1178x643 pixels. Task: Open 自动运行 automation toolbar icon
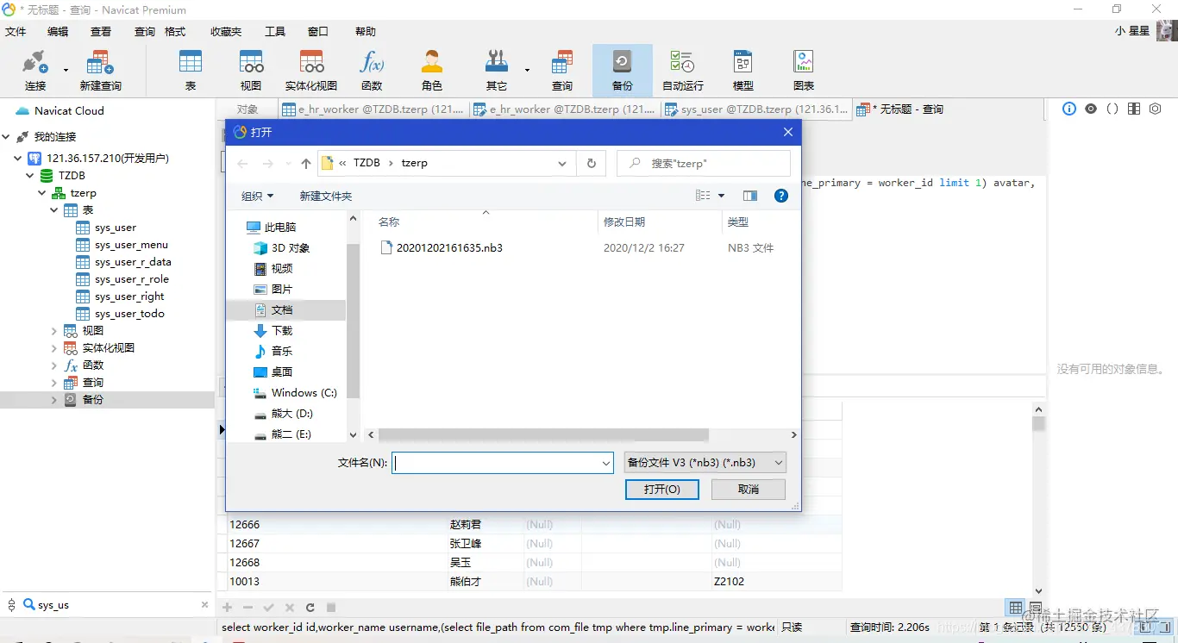click(x=683, y=71)
